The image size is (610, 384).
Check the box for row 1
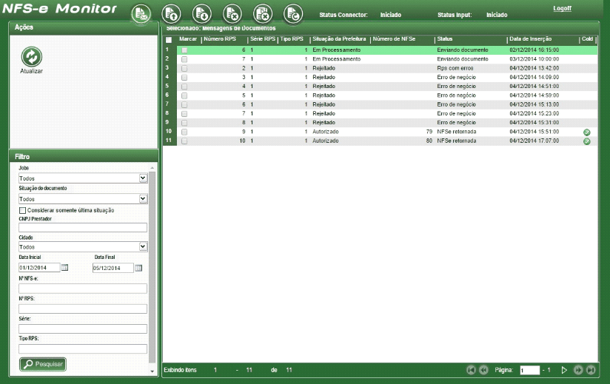[184, 50]
